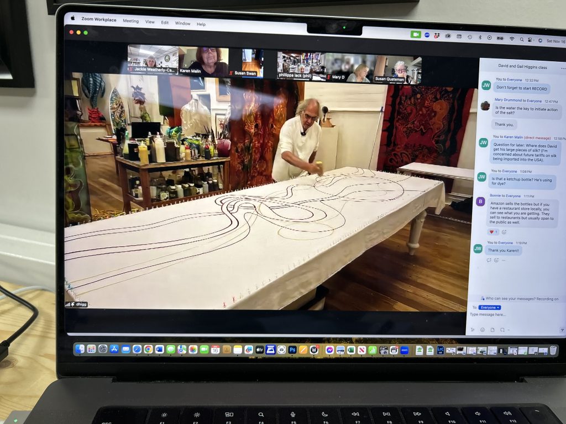Image resolution: width=566 pixels, height=424 pixels.
Task: Click the more options ellipsis under Thank you Karen message
Action: click(x=503, y=260)
